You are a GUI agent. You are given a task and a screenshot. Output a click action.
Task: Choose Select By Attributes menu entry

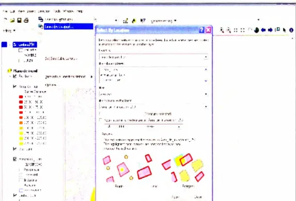click(59, 20)
